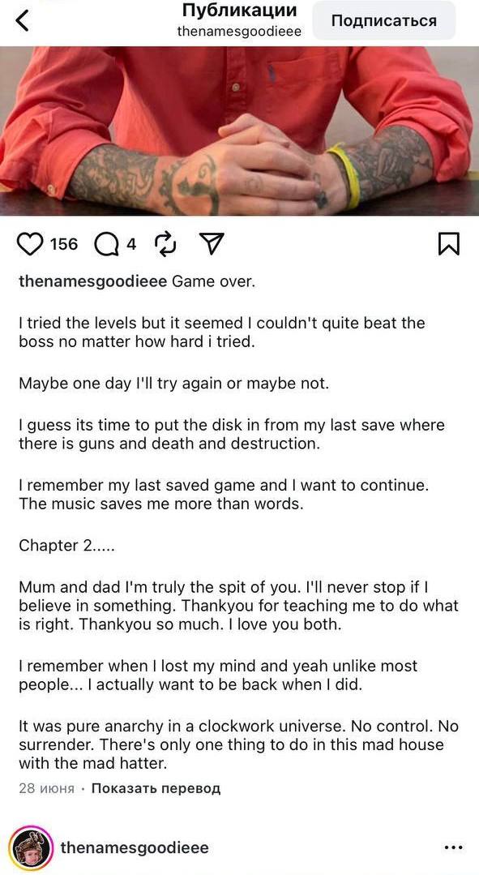Tap Показать перевод link
Viewport: 479px width, 875px height.
click(156, 788)
